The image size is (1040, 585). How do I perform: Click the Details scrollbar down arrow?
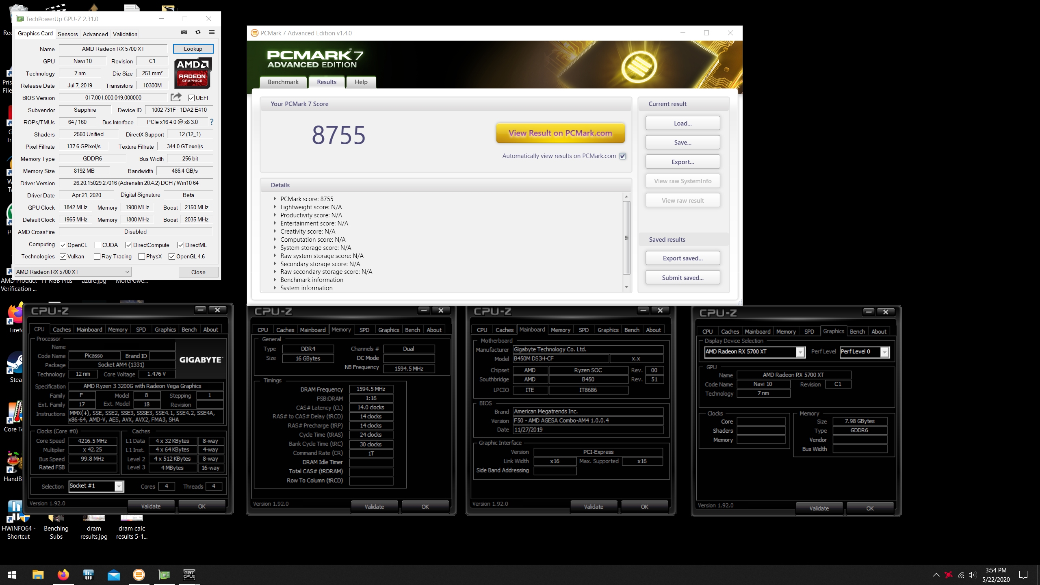click(x=626, y=287)
